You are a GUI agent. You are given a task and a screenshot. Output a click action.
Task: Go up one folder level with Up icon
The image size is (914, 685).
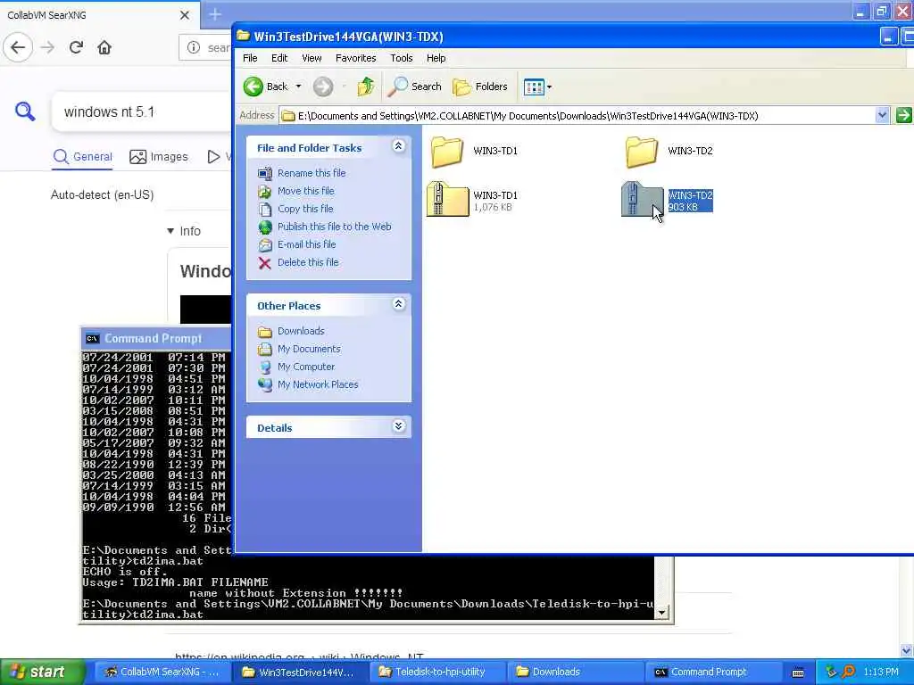tap(366, 87)
